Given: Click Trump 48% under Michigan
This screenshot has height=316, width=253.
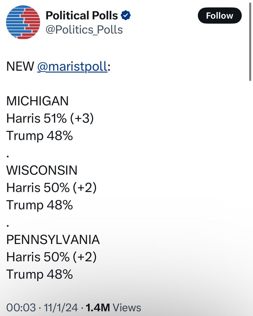Looking at the screenshot, I should click(39, 136).
